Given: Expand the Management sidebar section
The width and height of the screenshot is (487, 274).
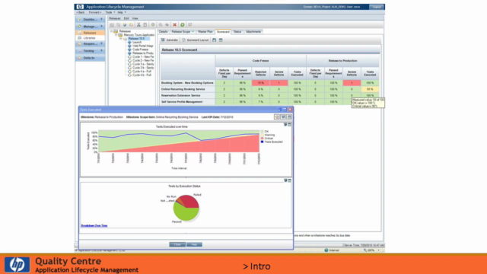Looking at the screenshot, I should (101, 27).
